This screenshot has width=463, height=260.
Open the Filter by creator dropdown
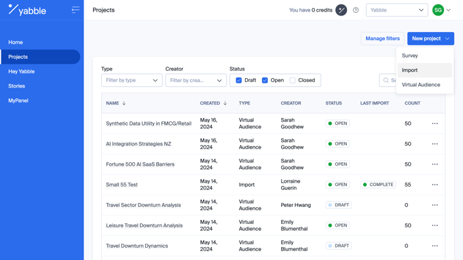click(196, 80)
